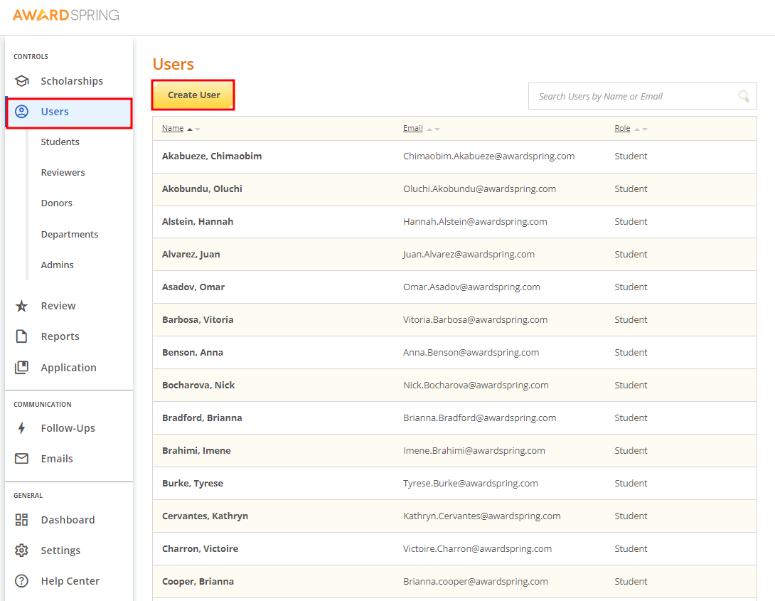Click inside the user search field
The height and width of the screenshot is (601, 775).
(626, 96)
